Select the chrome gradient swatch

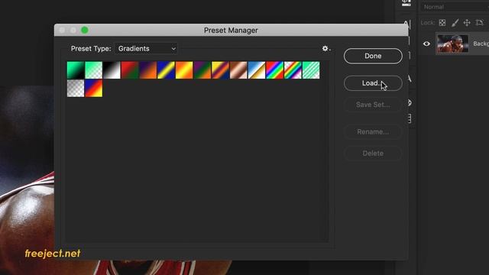(257, 70)
